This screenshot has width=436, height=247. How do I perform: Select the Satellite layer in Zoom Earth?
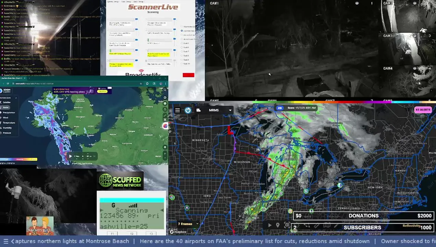(x=6, y=102)
